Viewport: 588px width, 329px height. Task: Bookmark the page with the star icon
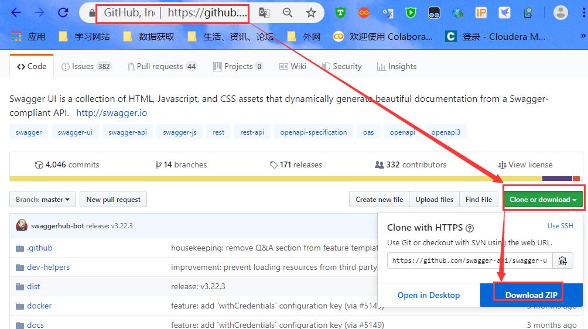[311, 13]
